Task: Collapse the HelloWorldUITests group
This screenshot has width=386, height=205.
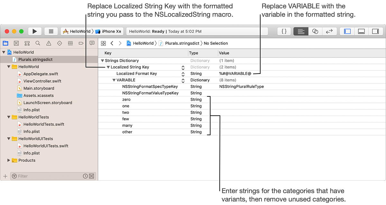Action: (9, 138)
